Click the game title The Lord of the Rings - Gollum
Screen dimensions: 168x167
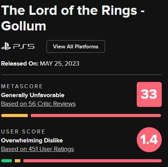click(73, 18)
